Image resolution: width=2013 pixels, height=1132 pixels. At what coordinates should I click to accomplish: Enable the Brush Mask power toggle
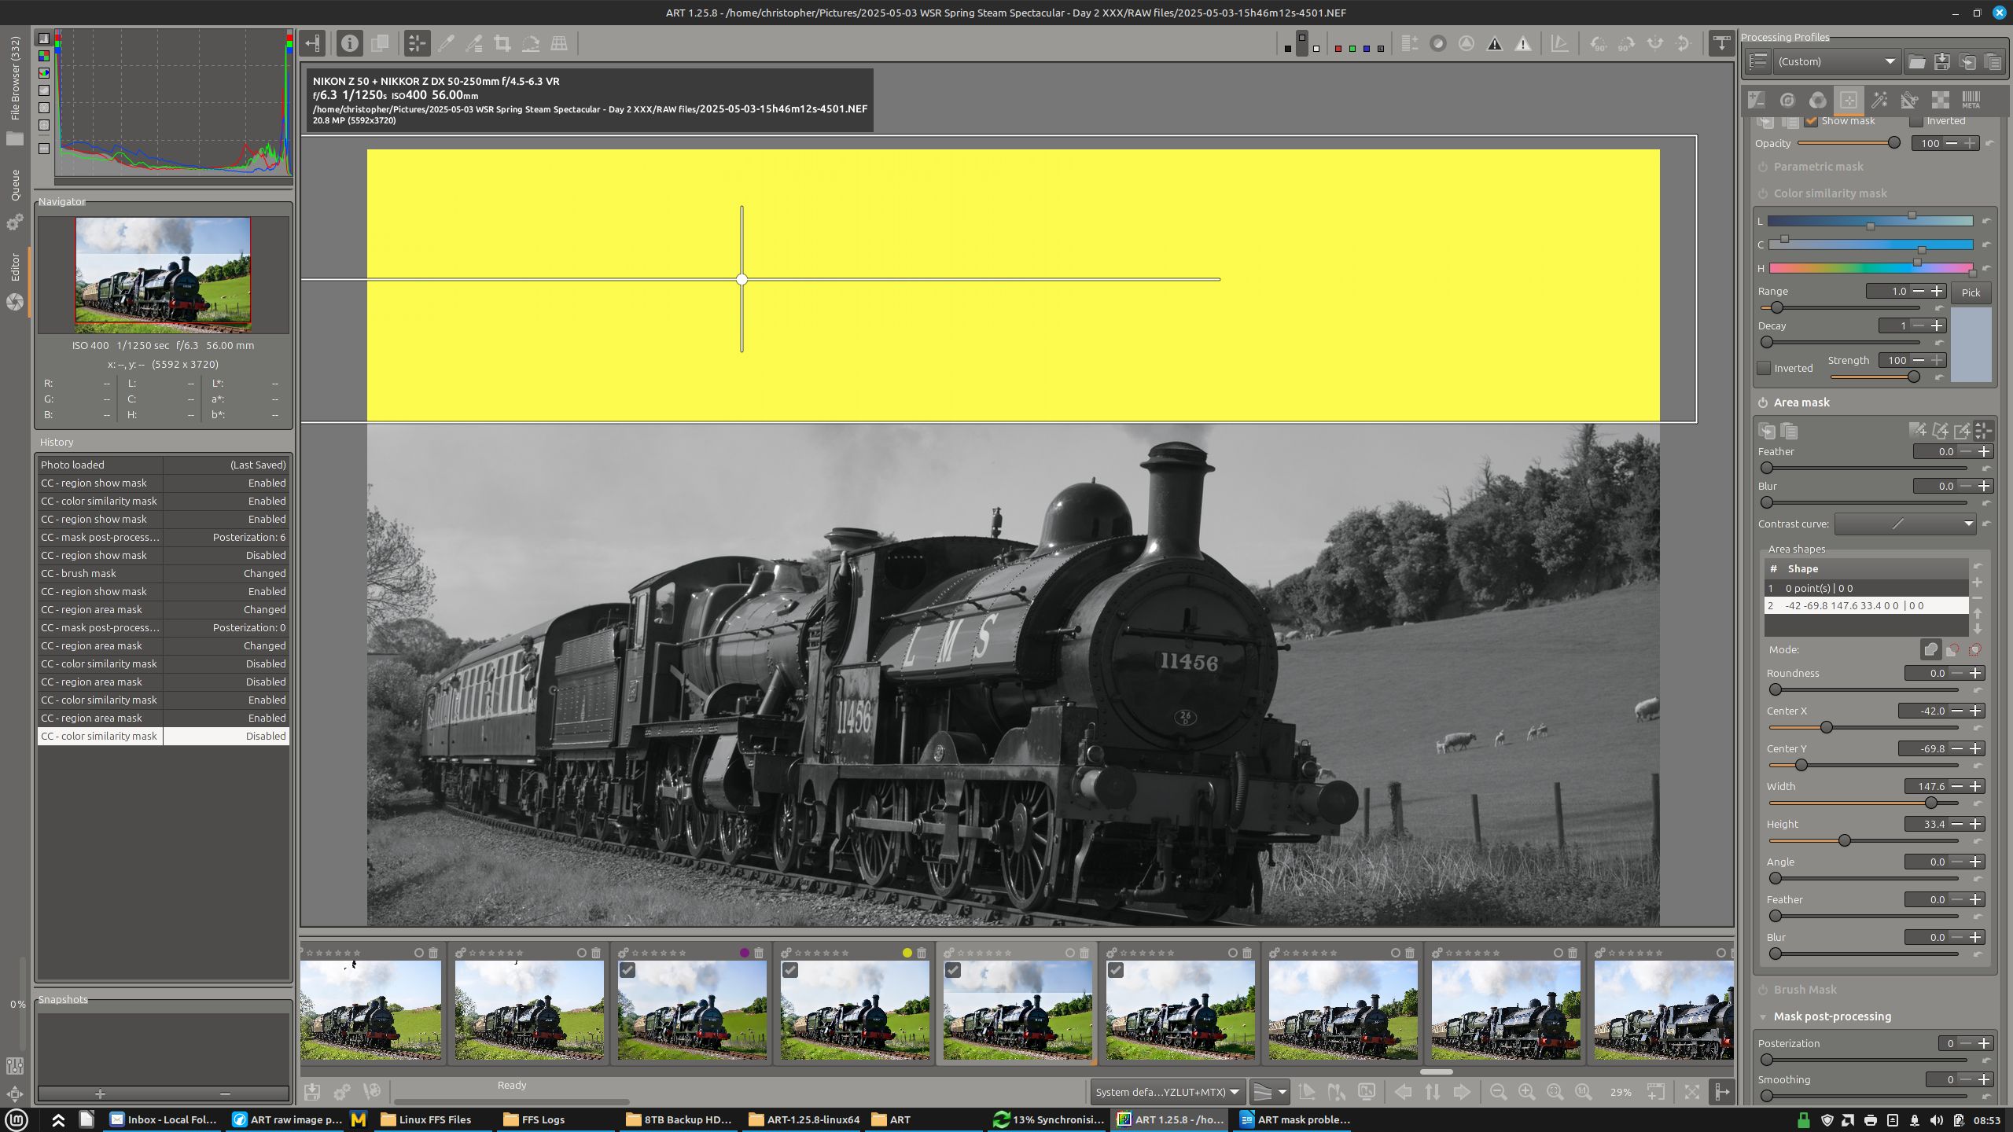pyautogui.click(x=1763, y=990)
